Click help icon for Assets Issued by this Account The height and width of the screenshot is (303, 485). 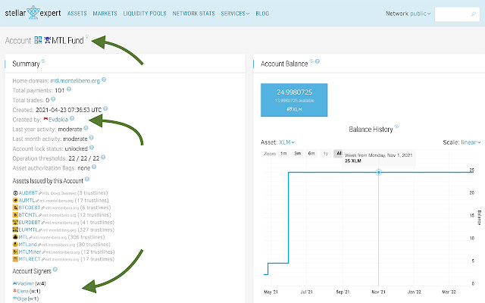pos(87,179)
